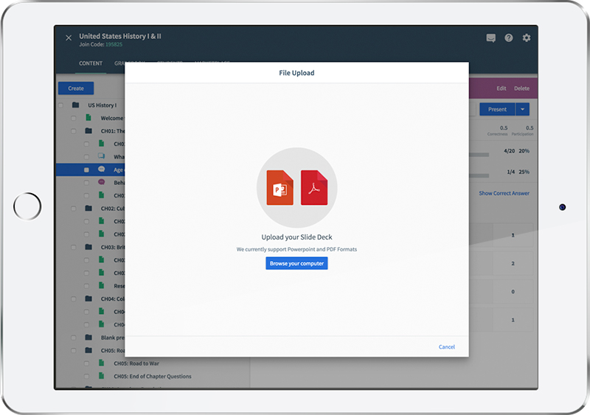Close the course with the X icon

pyautogui.click(x=69, y=38)
